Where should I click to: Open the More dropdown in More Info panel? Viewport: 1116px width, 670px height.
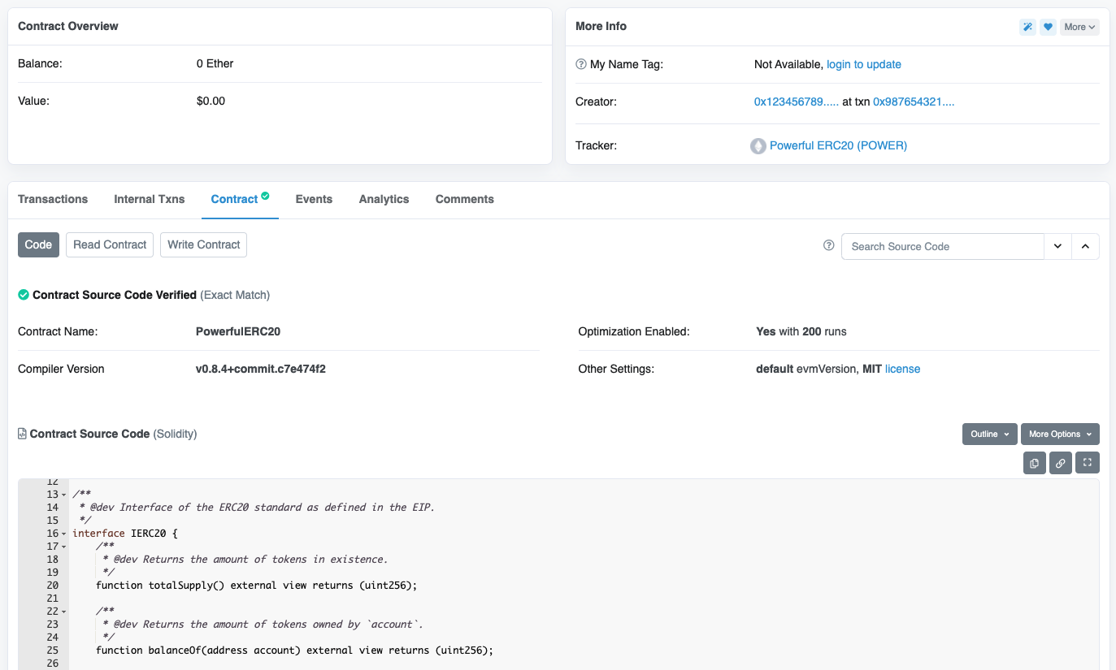click(x=1079, y=26)
